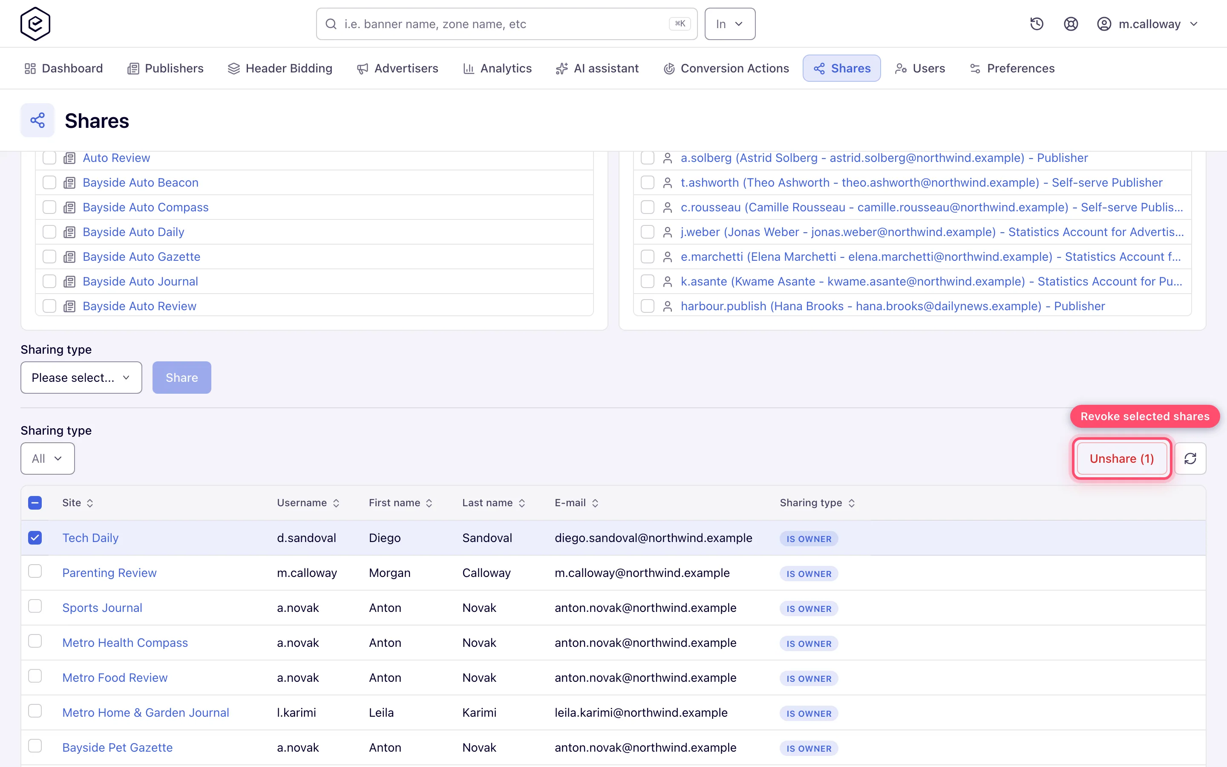
Task: Click the user icon beside t.ashworth
Action: (667, 183)
